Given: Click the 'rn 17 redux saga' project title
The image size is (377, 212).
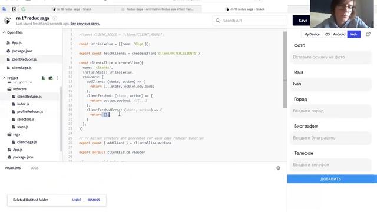Looking at the screenshot, I should tap(32, 18).
